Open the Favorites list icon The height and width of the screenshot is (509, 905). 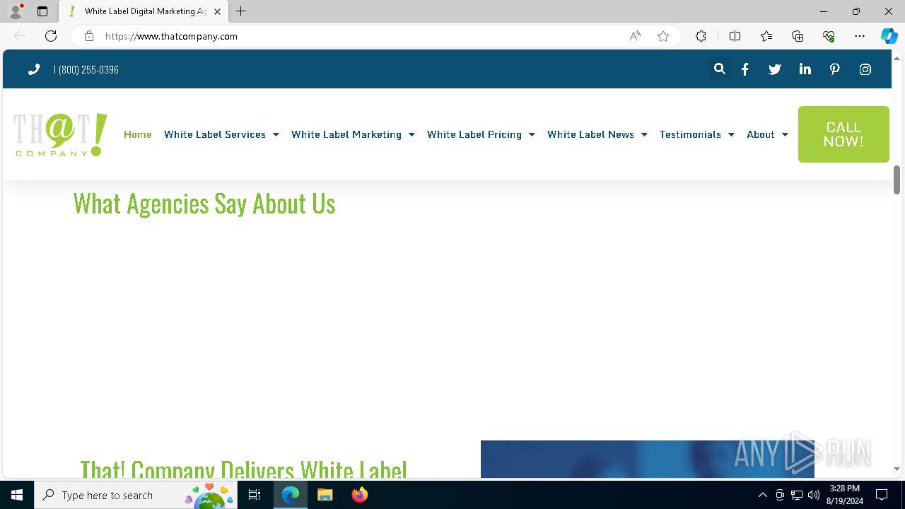tap(766, 36)
